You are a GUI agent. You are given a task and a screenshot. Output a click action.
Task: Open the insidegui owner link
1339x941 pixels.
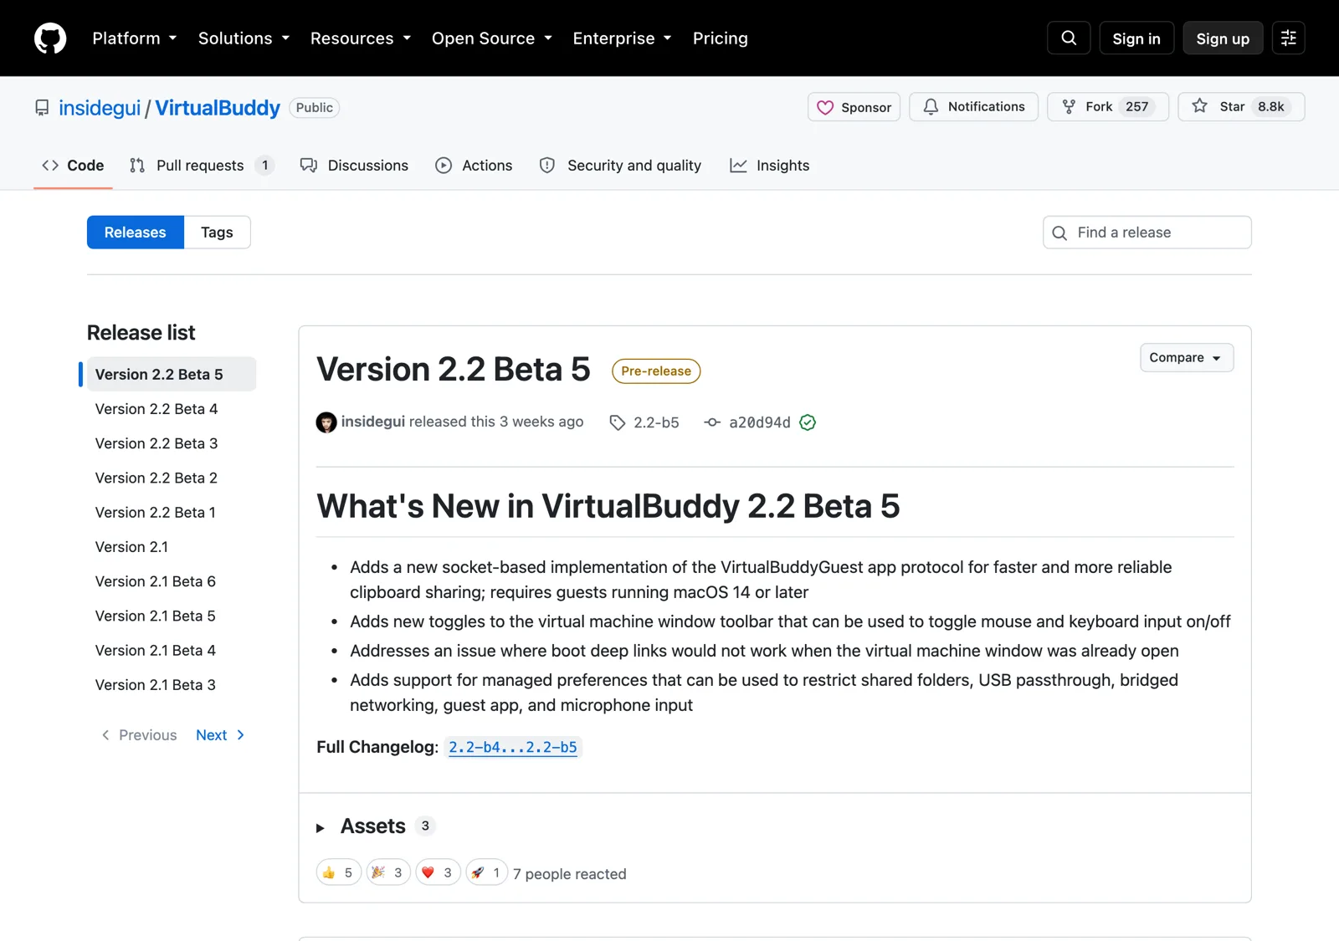(x=100, y=108)
